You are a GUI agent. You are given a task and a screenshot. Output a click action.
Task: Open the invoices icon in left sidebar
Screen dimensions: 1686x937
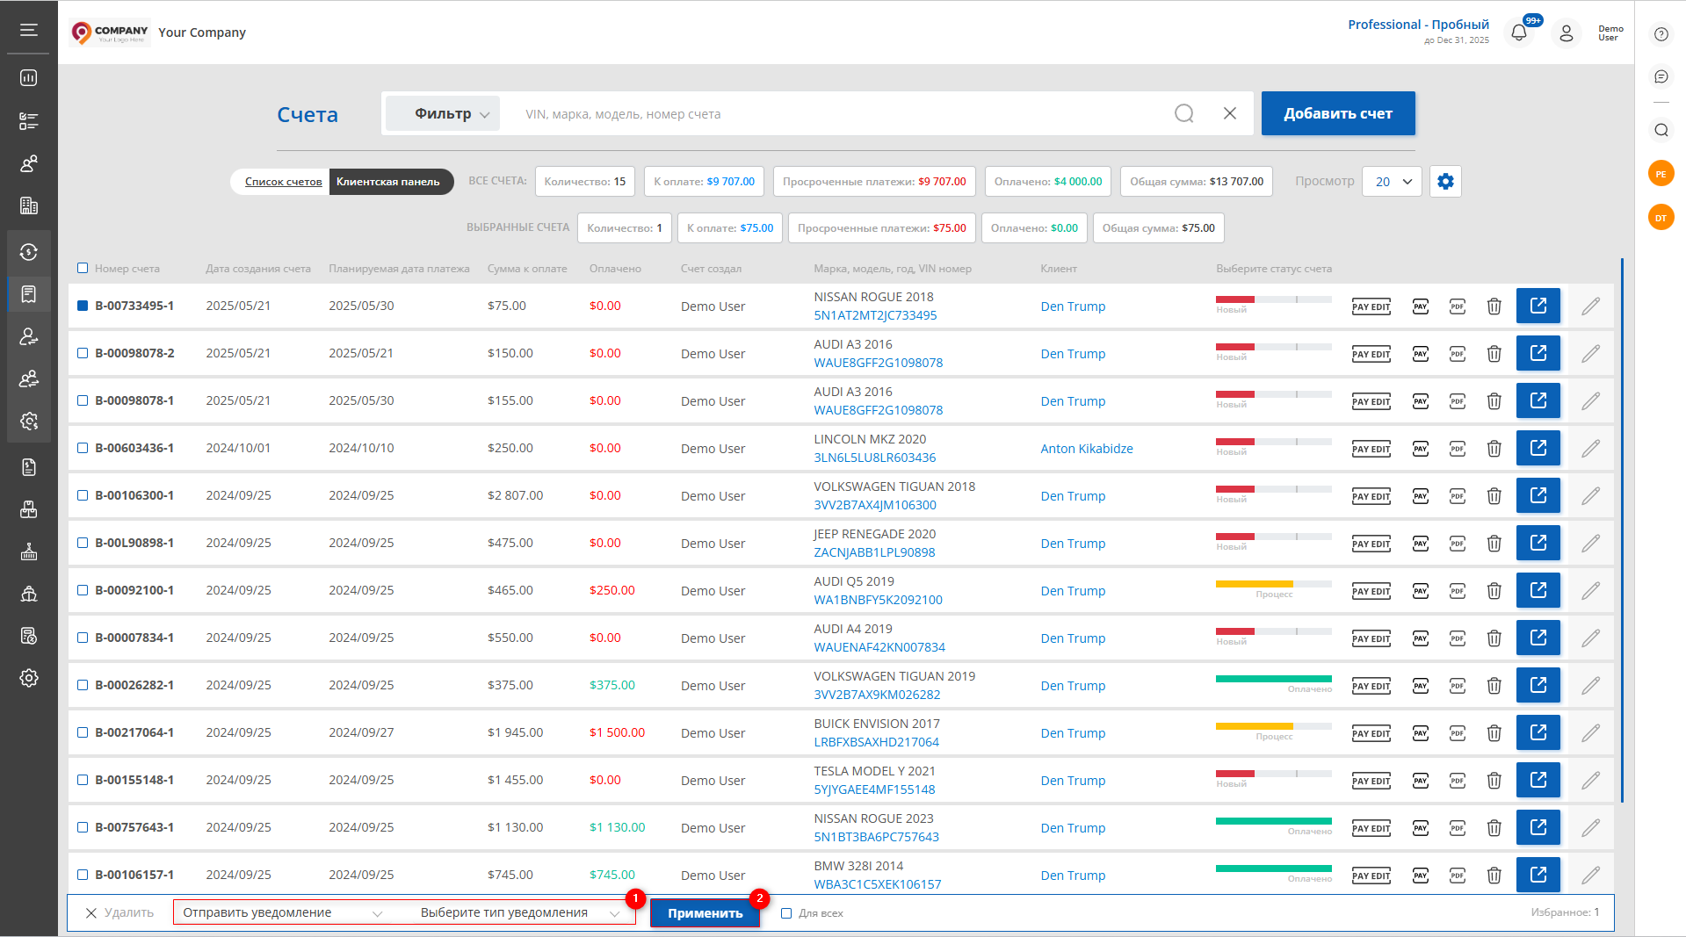click(29, 294)
